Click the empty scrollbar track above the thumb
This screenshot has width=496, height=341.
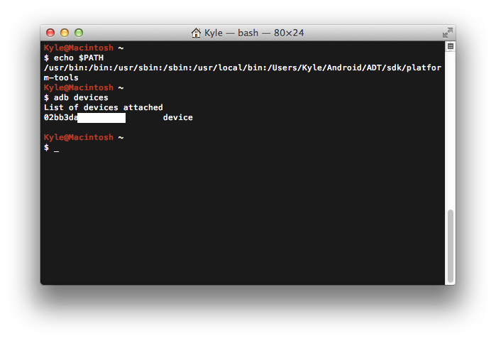coord(450,130)
